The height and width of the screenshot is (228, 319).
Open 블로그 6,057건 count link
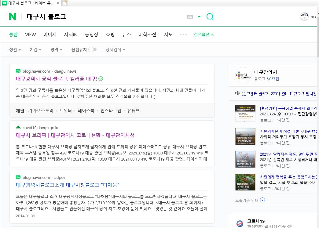[x=266, y=79]
